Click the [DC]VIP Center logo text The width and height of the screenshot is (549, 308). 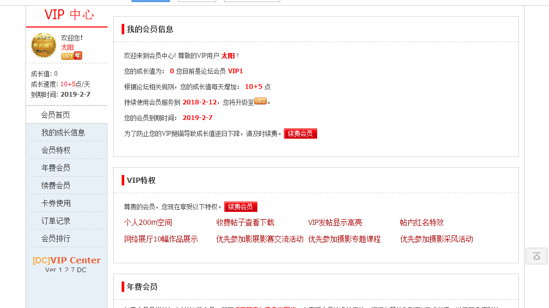pos(67,260)
